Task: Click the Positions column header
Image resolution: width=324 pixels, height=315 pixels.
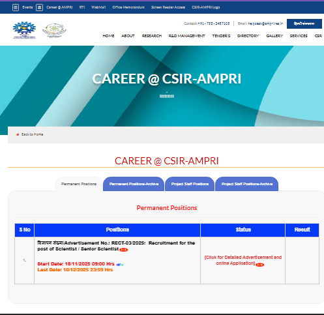Action: (x=117, y=230)
